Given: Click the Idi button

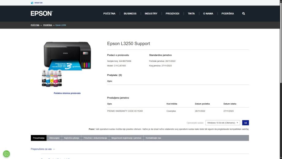Looking at the screenshot, I should (x=245, y=123).
